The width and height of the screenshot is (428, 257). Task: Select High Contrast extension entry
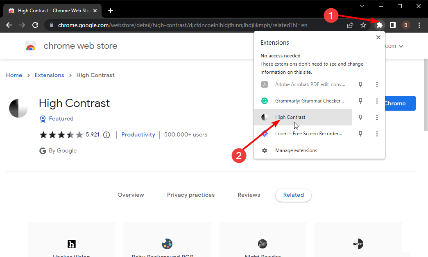pyautogui.click(x=303, y=117)
